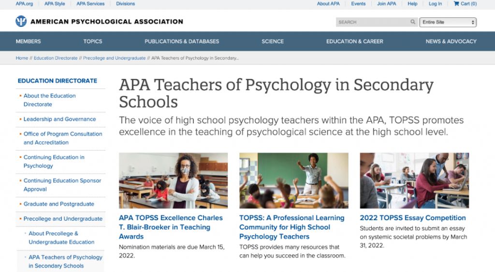The height and width of the screenshot is (272, 495).
Task: Open the Blair-Broeker Teaching Awards article link
Action: point(171,227)
